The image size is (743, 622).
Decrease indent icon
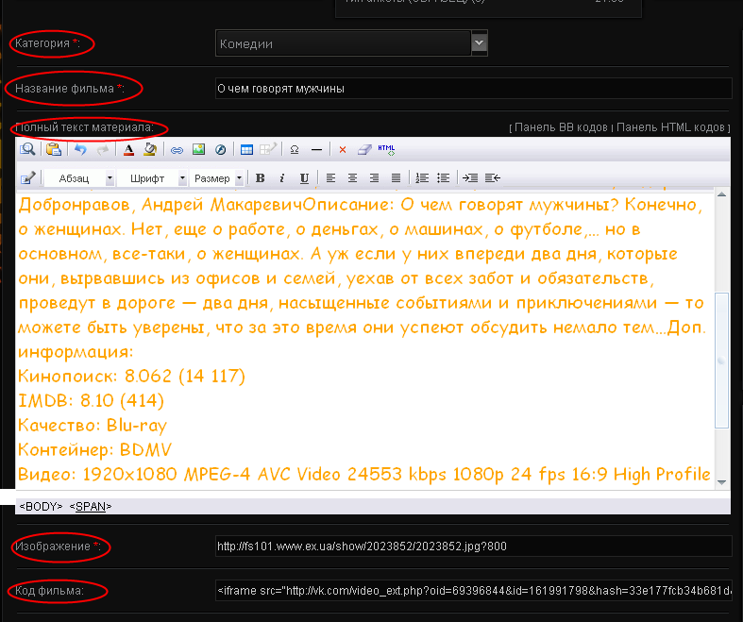tap(493, 178)
